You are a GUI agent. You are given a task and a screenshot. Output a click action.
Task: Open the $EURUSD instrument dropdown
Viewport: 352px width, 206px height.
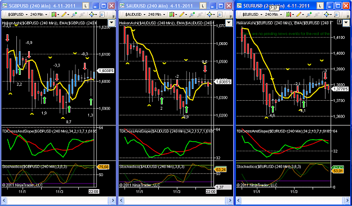(x=252, y=15)
